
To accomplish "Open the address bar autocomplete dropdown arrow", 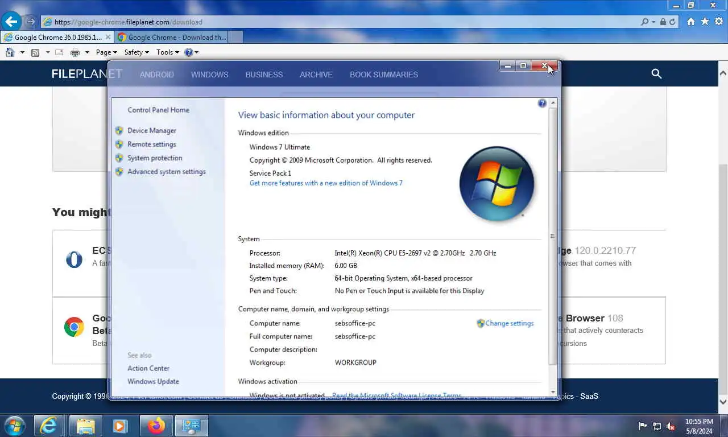I will (653, 22).
